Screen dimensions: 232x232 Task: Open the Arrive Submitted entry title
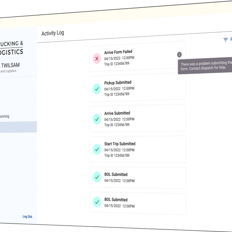117,113
